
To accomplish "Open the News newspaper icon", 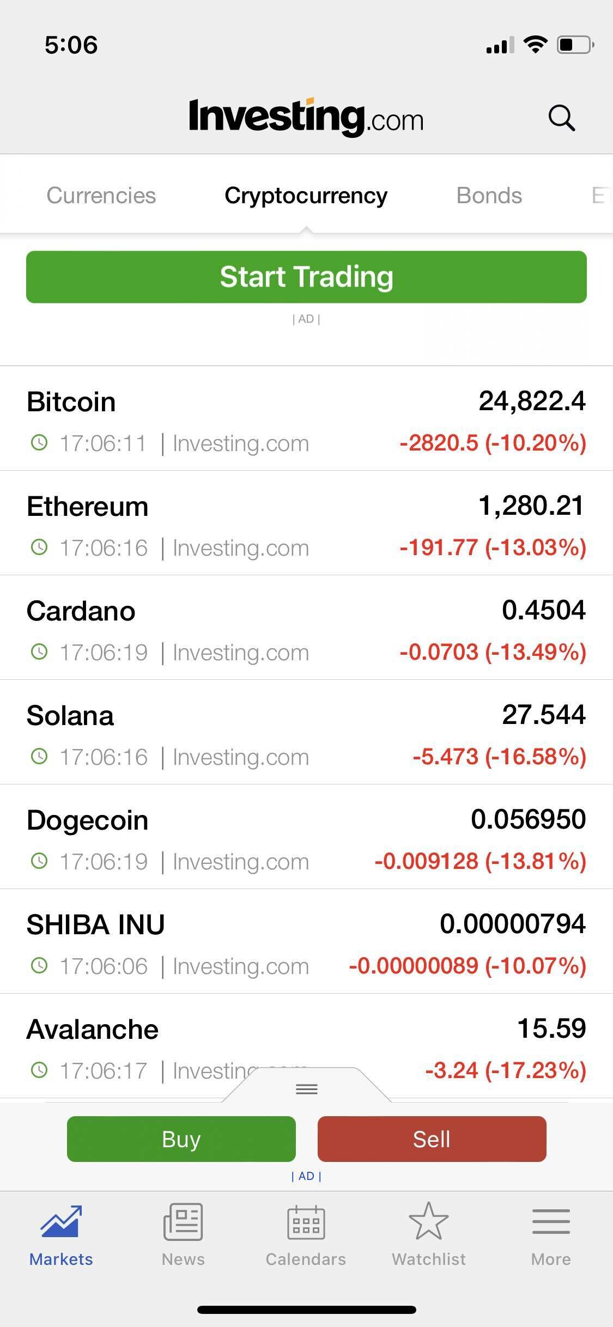I will (183, 1221).
